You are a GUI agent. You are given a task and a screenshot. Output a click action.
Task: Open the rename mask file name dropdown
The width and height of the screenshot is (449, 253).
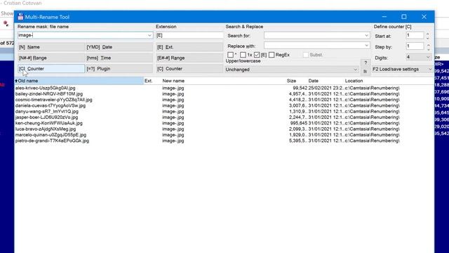coord(149,35)
